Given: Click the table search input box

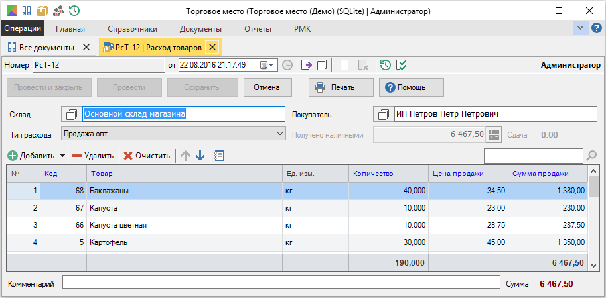Looking at the screenshot, I should pyautogui.click(x=534, y=156).
